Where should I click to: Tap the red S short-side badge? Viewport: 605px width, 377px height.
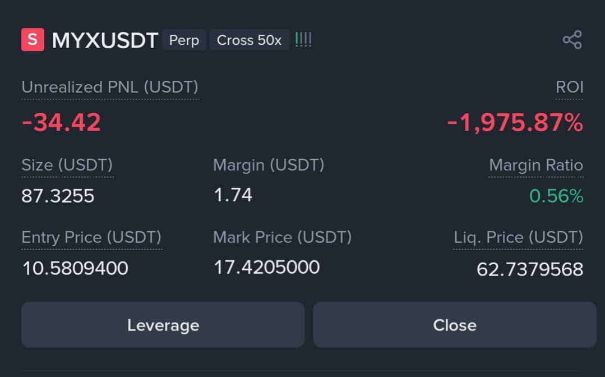pyautogui.click(x=33, y=39)
